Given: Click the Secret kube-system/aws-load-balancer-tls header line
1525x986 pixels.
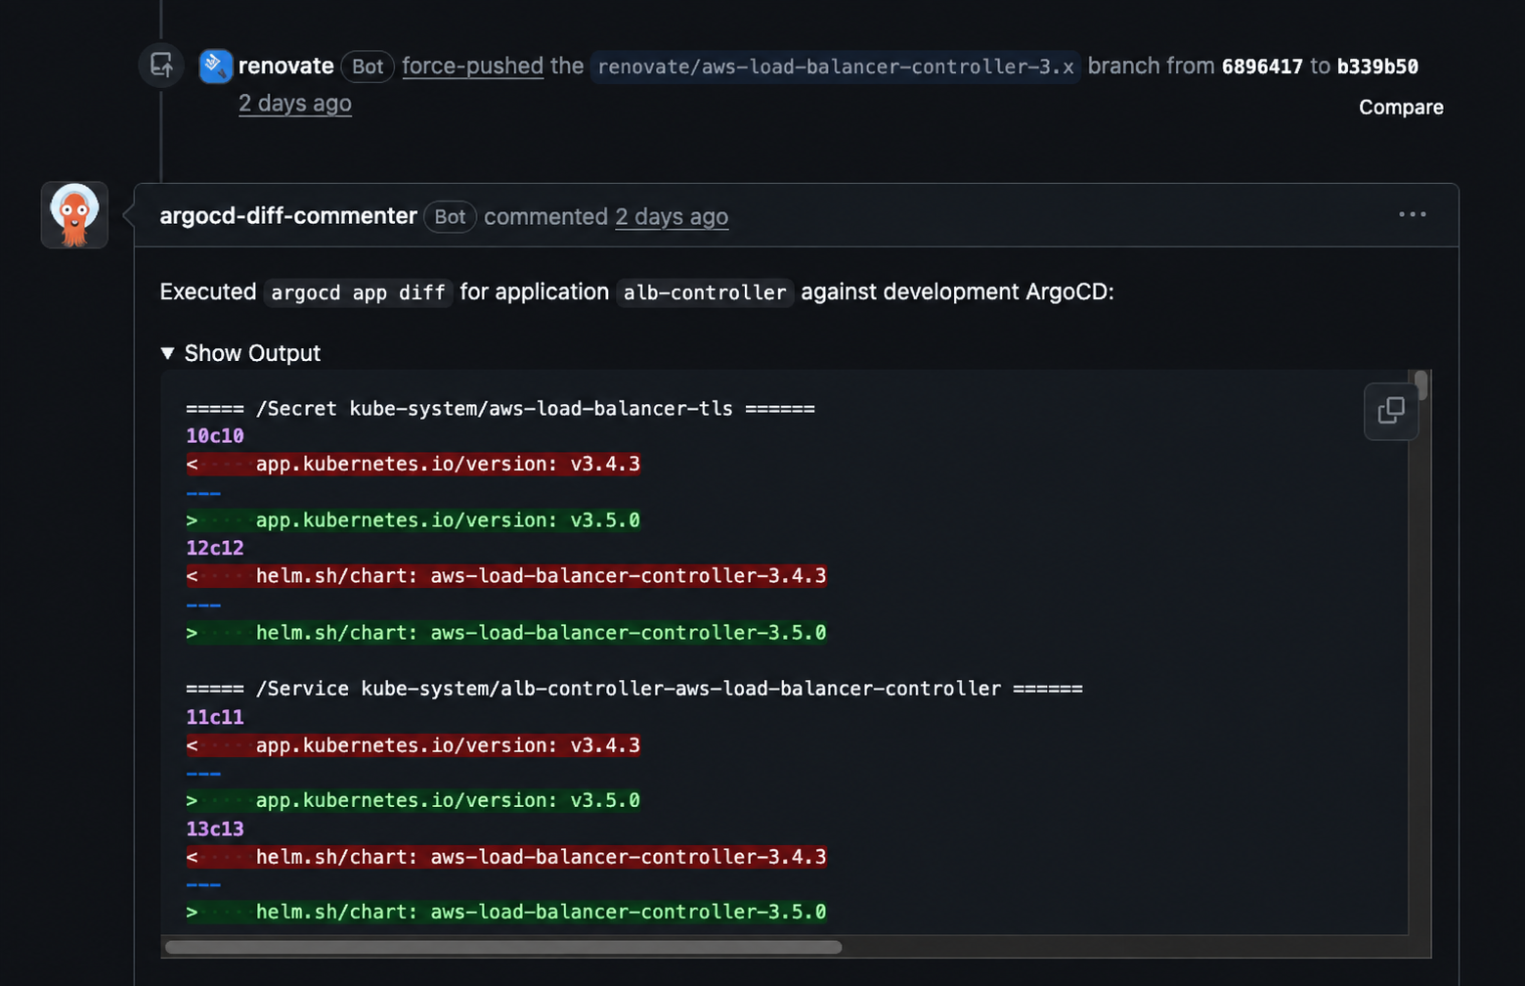Looking at the screenshot, I should point(501,408).
